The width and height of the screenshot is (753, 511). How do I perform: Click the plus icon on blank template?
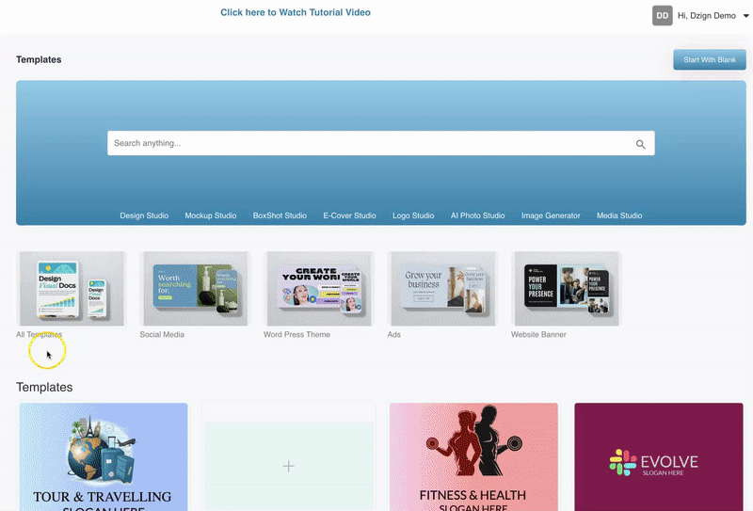[x=289, y=466]
